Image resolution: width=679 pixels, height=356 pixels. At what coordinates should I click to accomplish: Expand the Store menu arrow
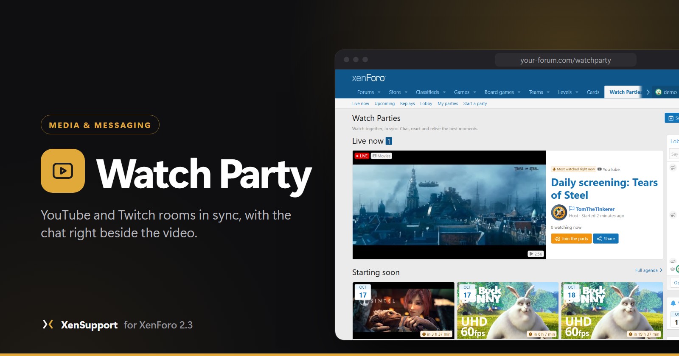click(x=406, y=92)
